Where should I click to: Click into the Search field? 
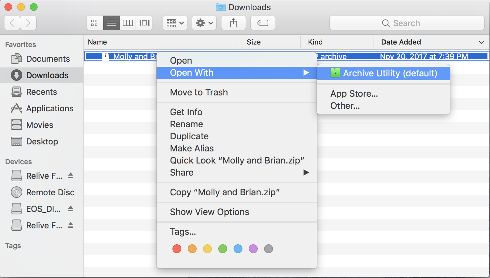tap(407, 23)
